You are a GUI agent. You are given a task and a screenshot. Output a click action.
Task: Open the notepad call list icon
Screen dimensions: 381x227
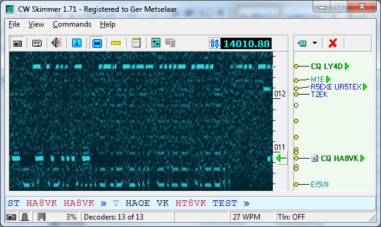click(x=136, y=43)
